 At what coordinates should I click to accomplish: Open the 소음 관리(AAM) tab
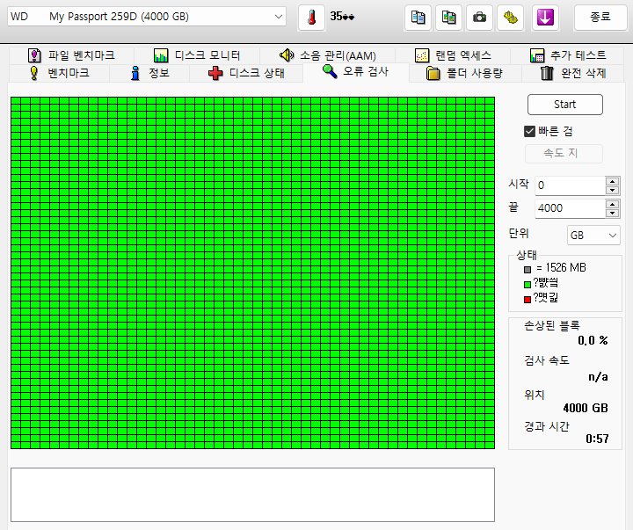[x=327, y=55]
